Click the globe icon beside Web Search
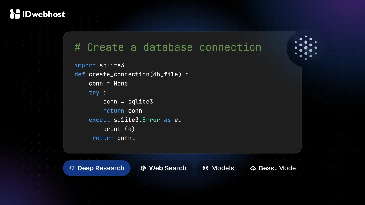This screenshot has height=205, width=365. [143, 168]
